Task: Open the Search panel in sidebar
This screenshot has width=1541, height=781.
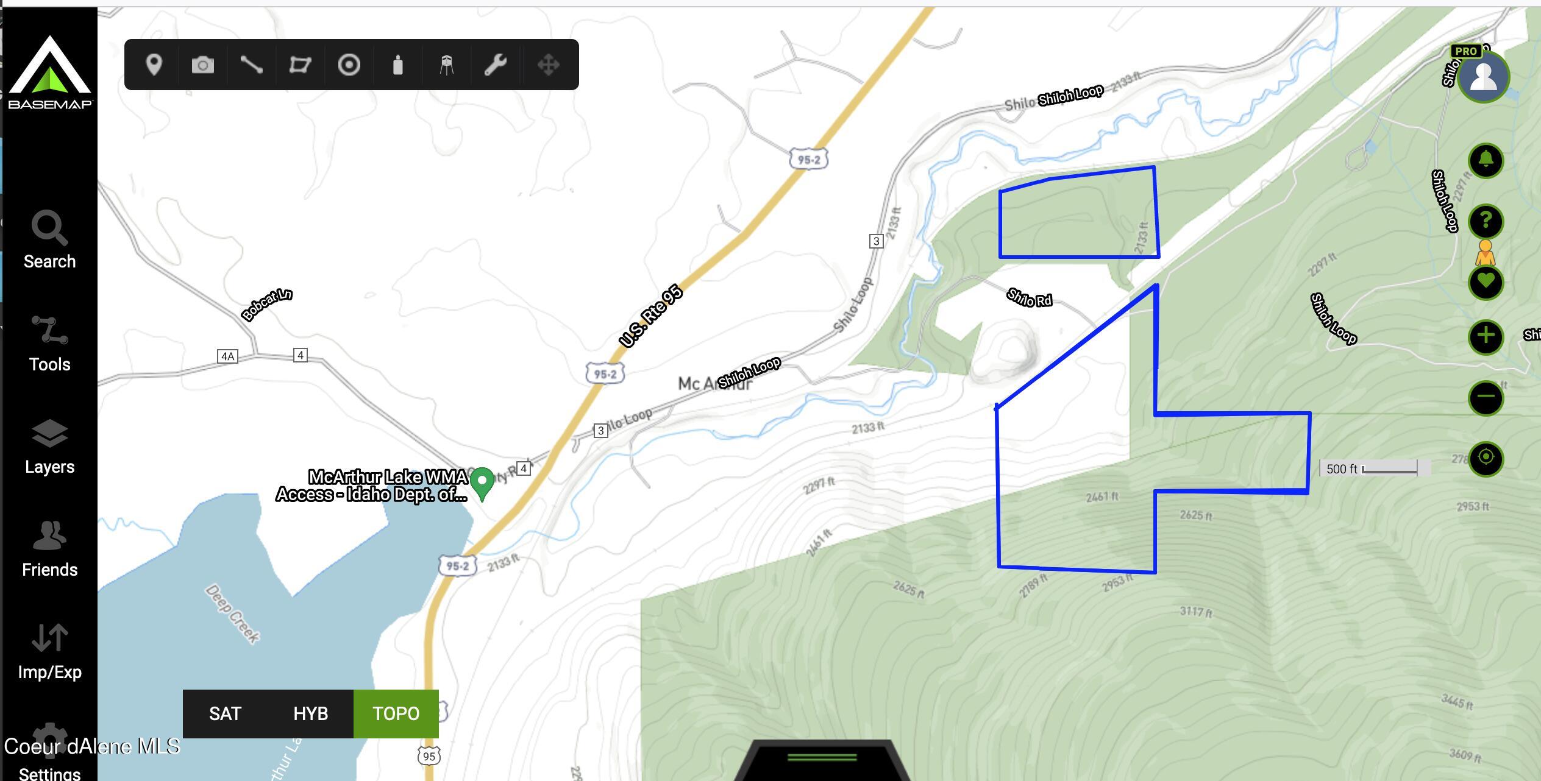Action: tap(50, 240)
